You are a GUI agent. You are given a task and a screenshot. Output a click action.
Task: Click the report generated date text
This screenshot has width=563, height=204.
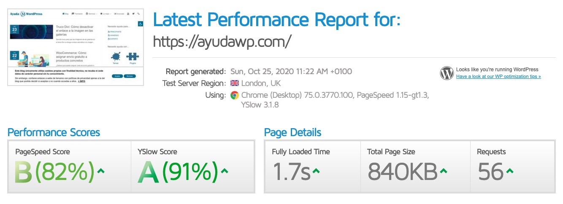291,72
